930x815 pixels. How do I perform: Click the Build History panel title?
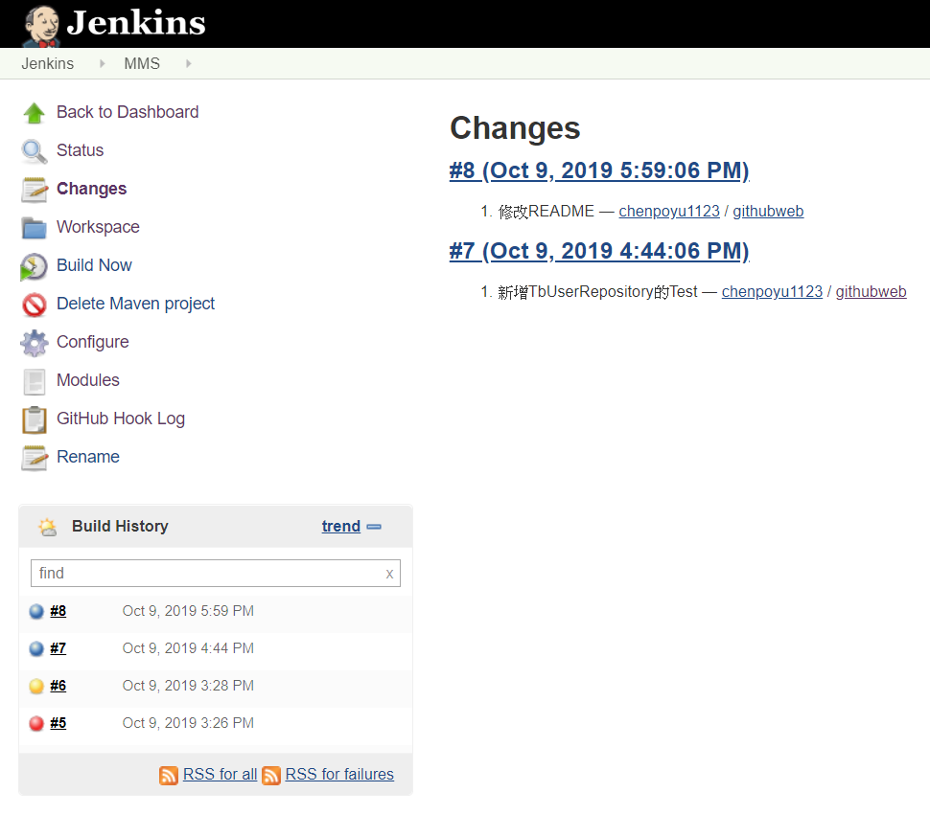point(121,526)
